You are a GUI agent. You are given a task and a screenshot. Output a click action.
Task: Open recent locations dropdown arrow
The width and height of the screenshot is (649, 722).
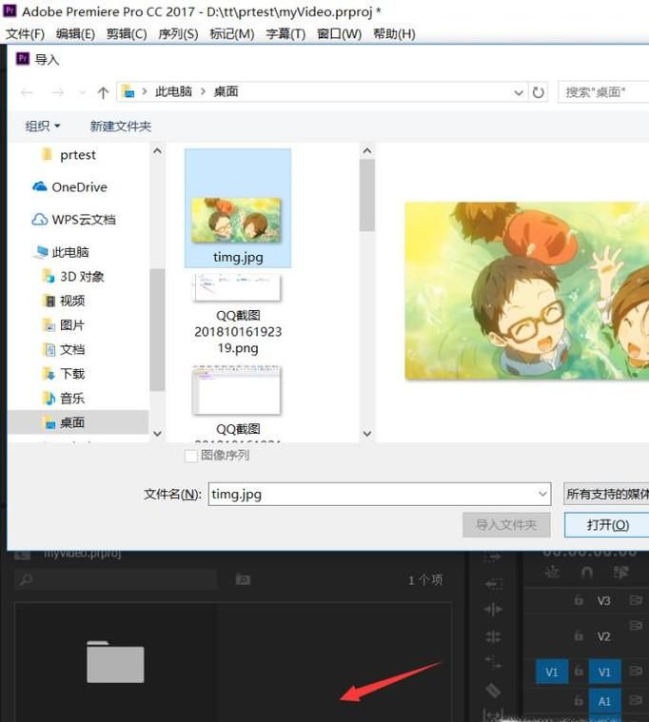82,92
